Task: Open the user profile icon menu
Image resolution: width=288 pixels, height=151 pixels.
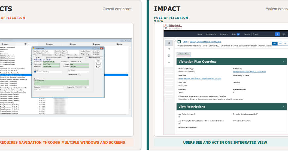Action: (x=284, y=34)
